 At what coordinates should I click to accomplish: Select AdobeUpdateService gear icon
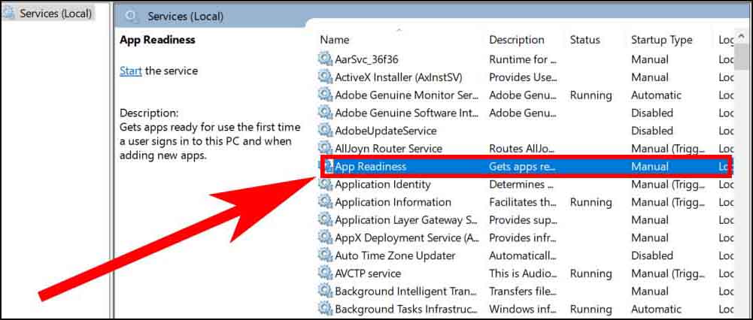[x=325, y=131]
